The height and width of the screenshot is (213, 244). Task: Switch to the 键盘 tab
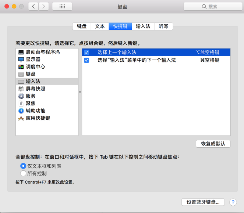[82, 26]
